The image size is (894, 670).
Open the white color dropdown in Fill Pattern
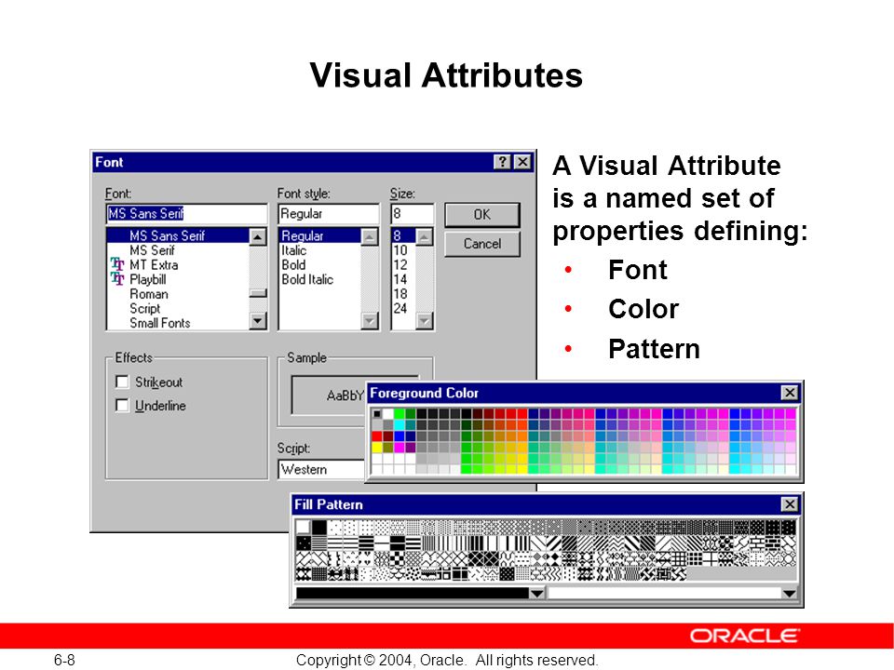[x=789, y=593]
